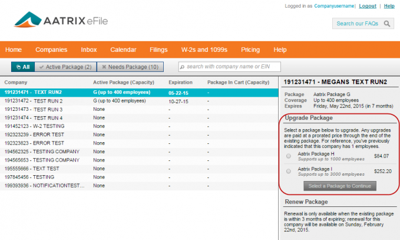Click Package In Cart (Capacity) header

point(238,82)
